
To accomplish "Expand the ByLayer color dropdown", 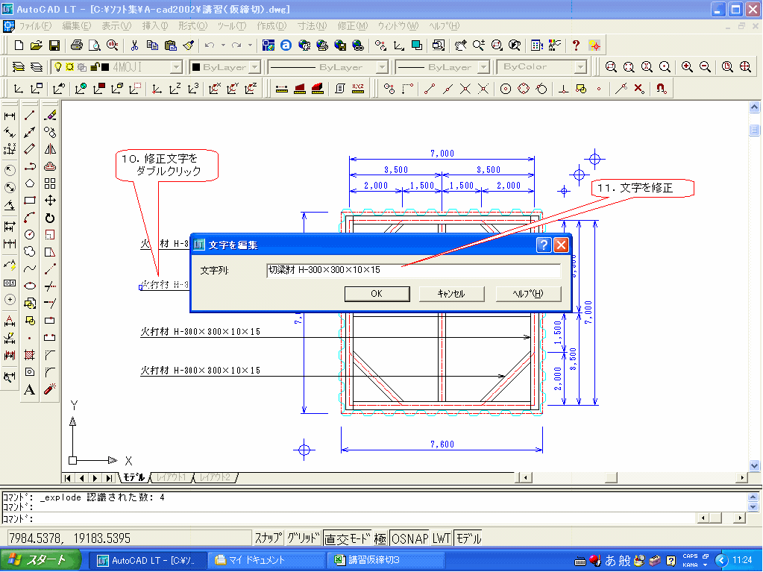I will click(255, 66).
